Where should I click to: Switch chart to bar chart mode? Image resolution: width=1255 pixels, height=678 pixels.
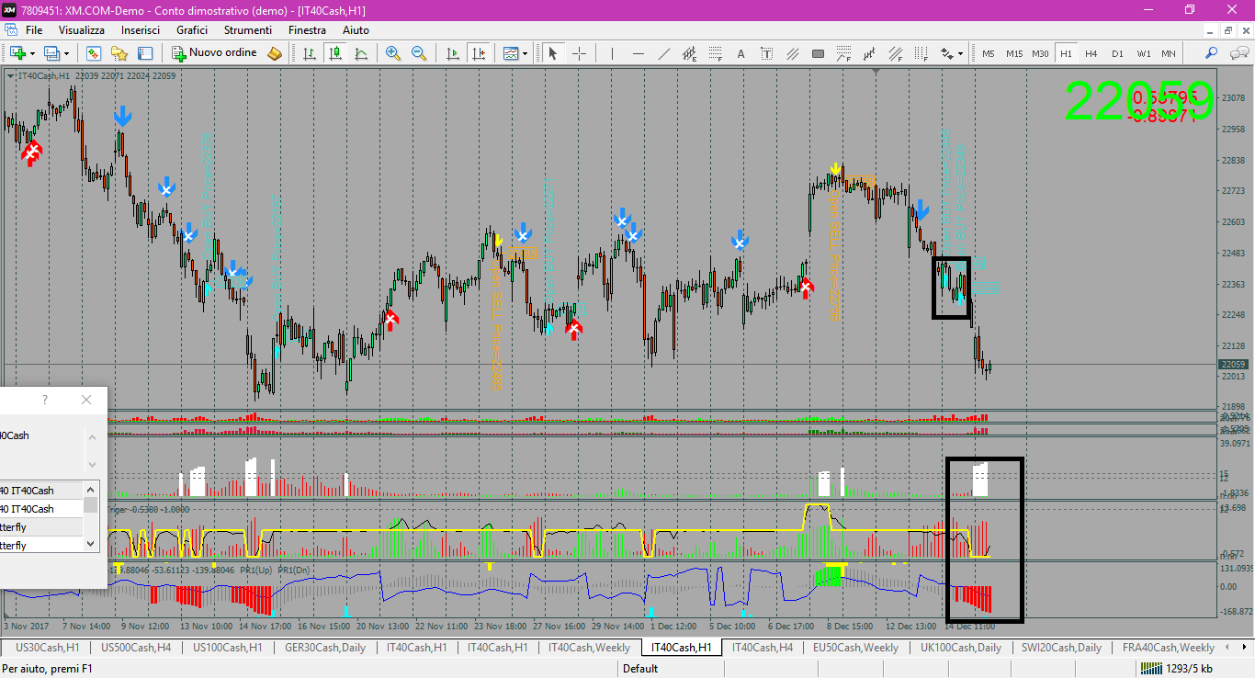(x=310, y=53)
